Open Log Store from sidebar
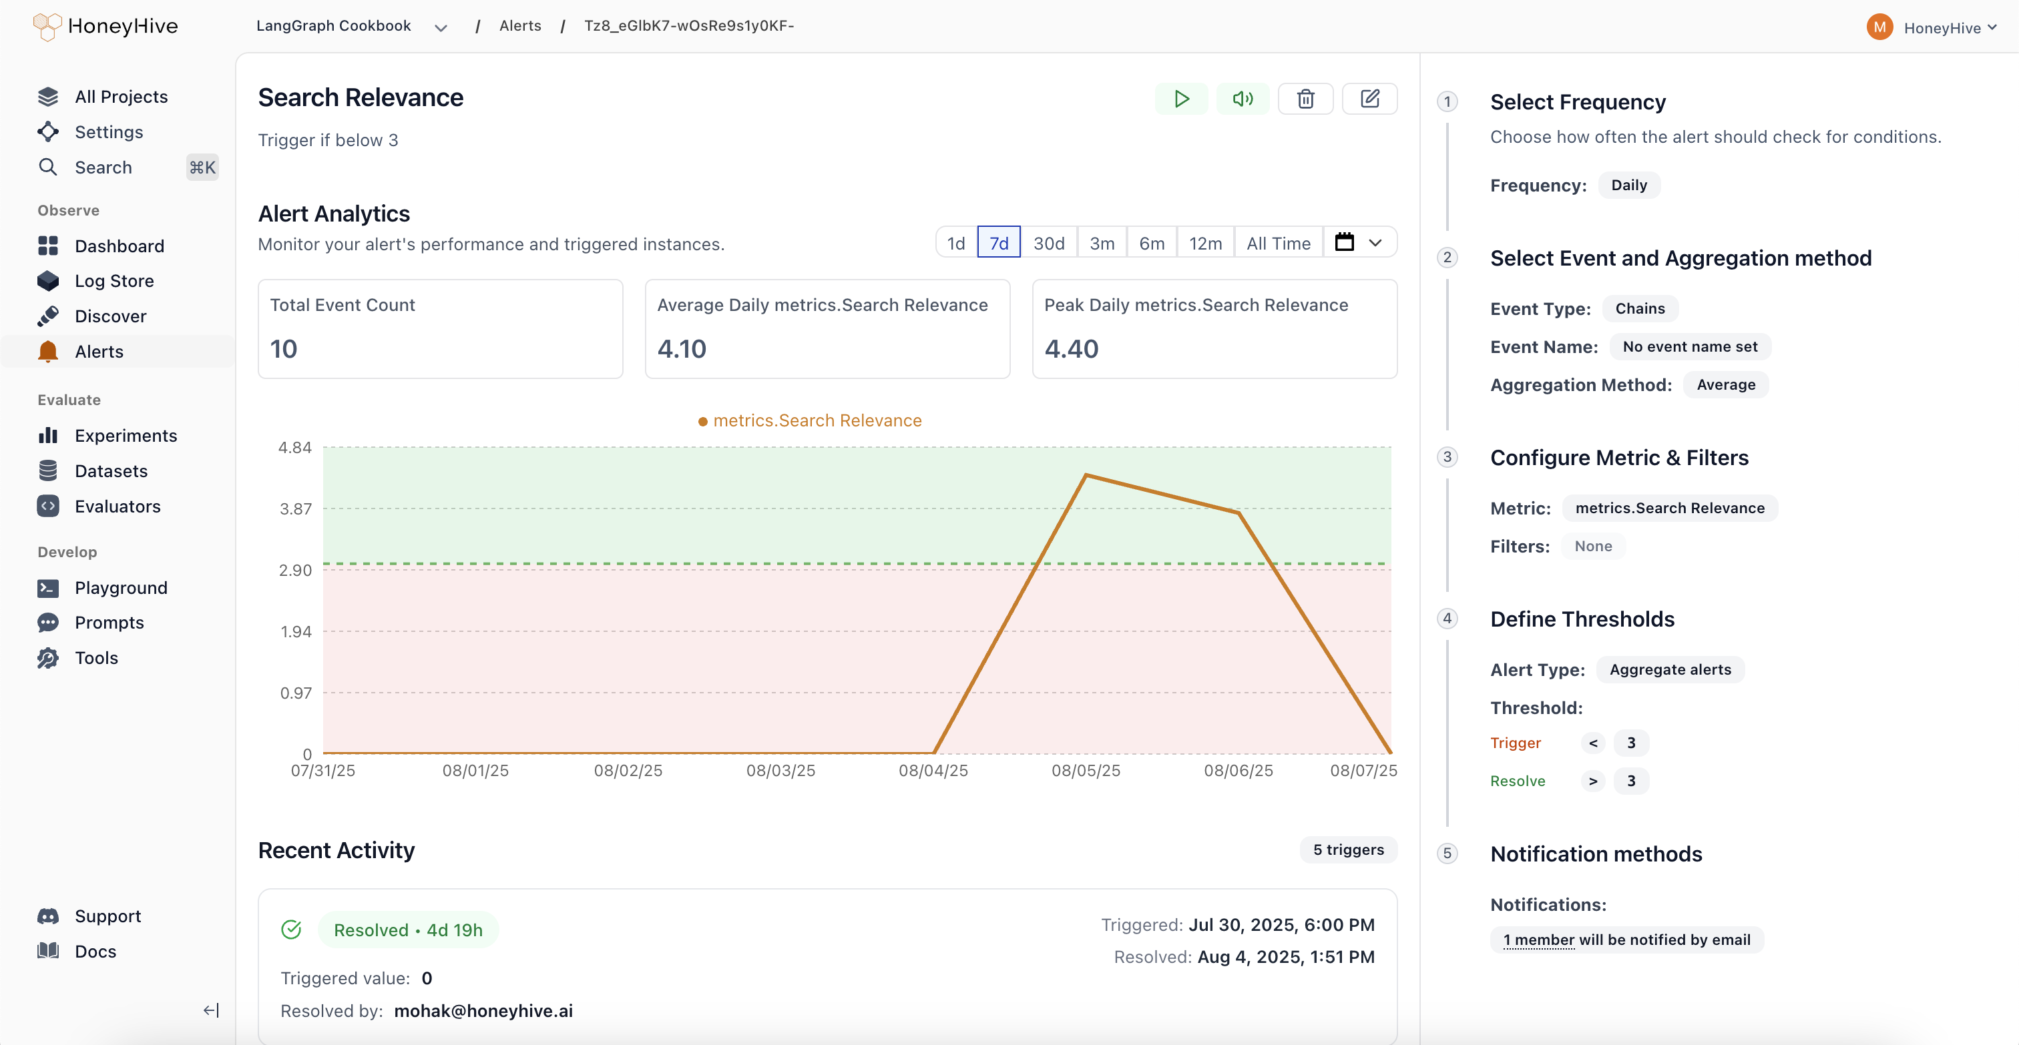Screen dimensions: 2019x1045 (114, 280)
